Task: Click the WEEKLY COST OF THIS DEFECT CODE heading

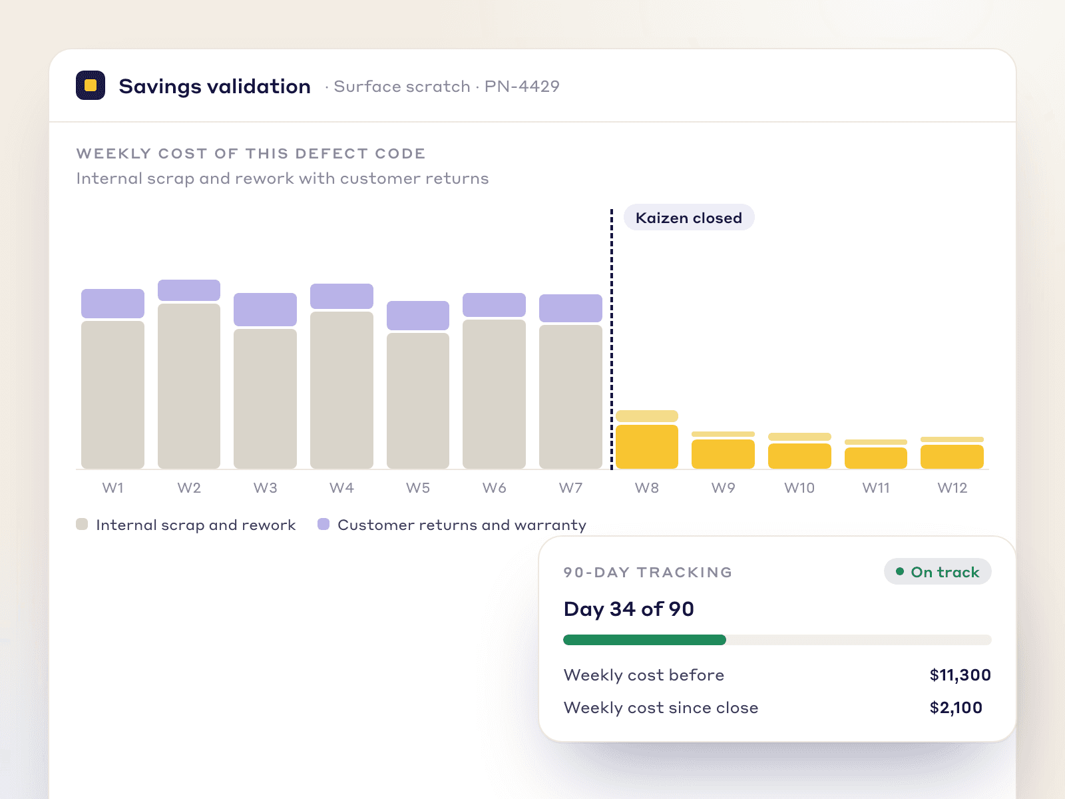Action: coord(251,154)
